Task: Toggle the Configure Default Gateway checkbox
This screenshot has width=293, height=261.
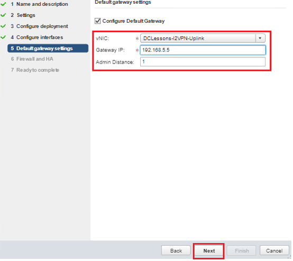Action: (x=98, y=21)
